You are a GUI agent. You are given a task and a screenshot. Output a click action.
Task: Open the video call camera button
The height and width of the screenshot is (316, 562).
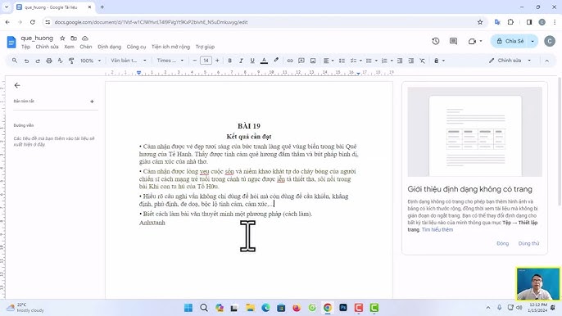475,41
